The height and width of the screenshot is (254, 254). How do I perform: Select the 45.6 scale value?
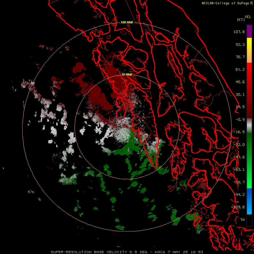pos(240,82)
